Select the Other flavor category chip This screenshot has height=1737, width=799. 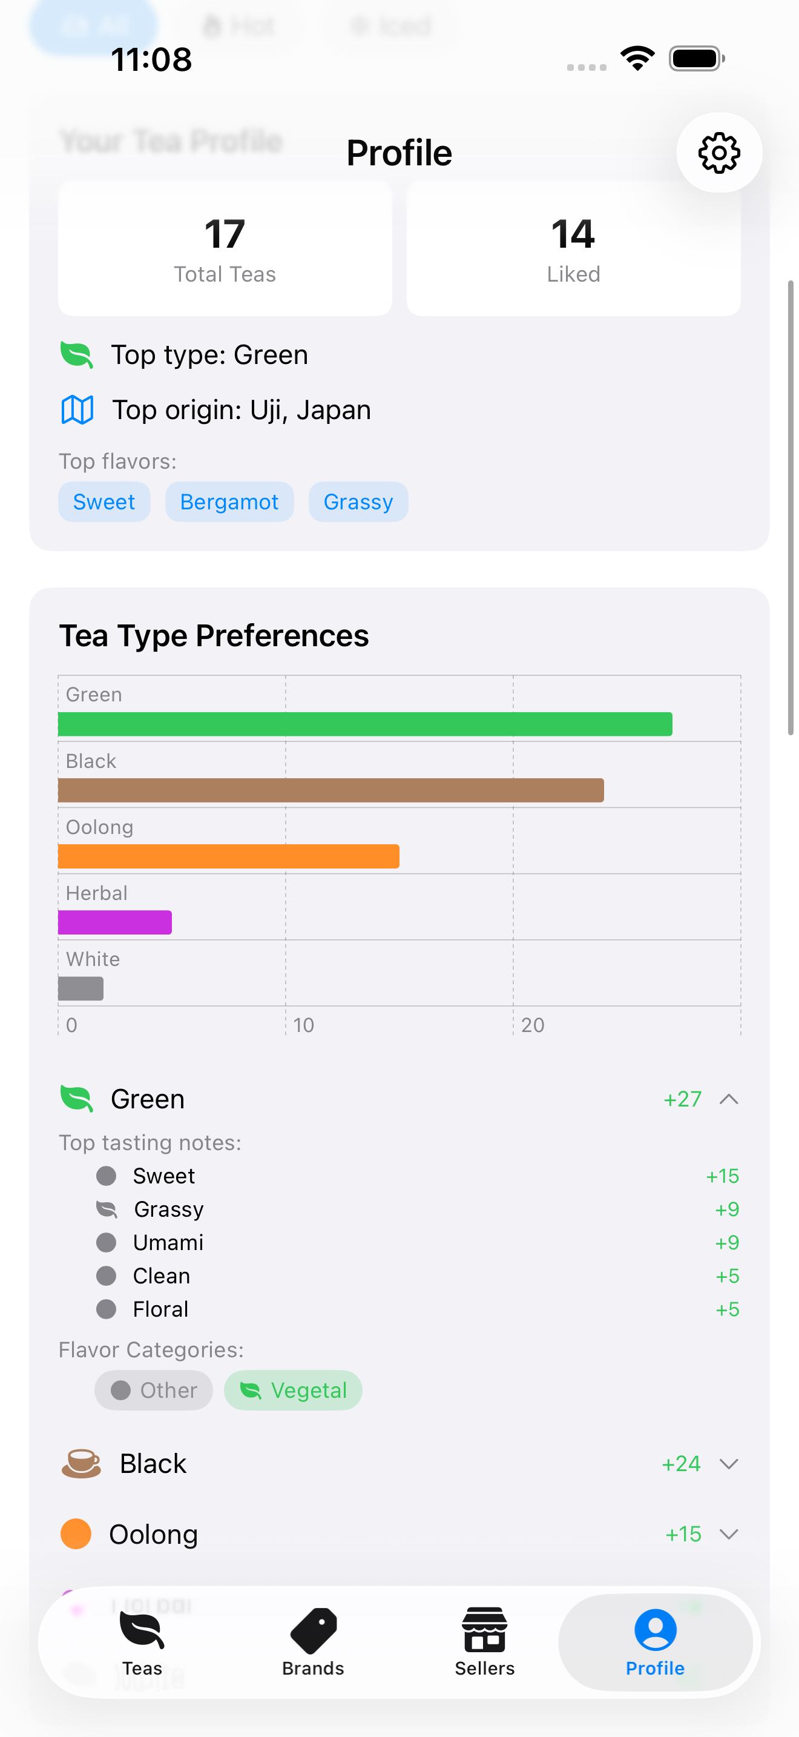click(x=154, y=1390)
